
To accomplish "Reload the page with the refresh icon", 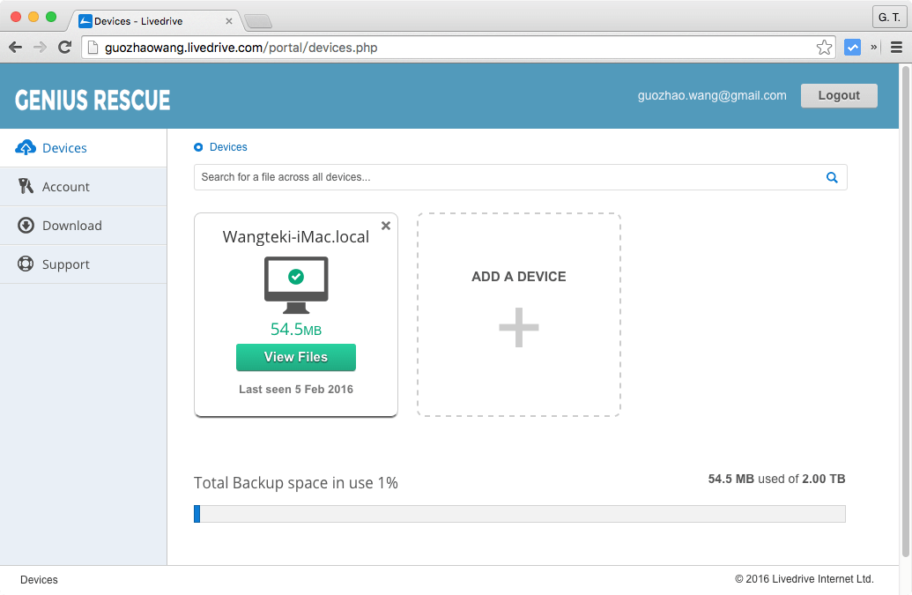I will coord(63,47).
